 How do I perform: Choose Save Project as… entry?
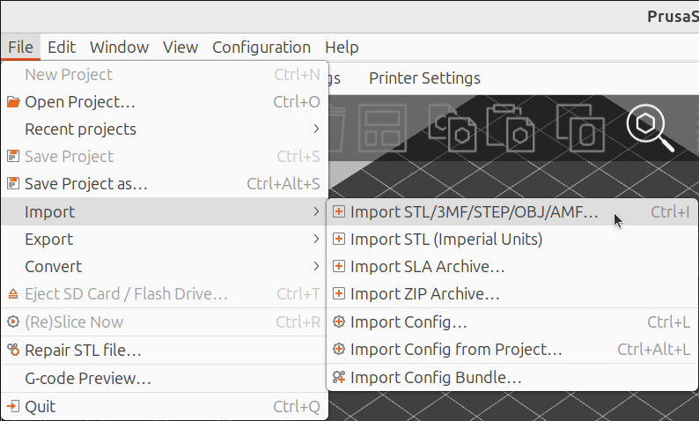point(165,184)
